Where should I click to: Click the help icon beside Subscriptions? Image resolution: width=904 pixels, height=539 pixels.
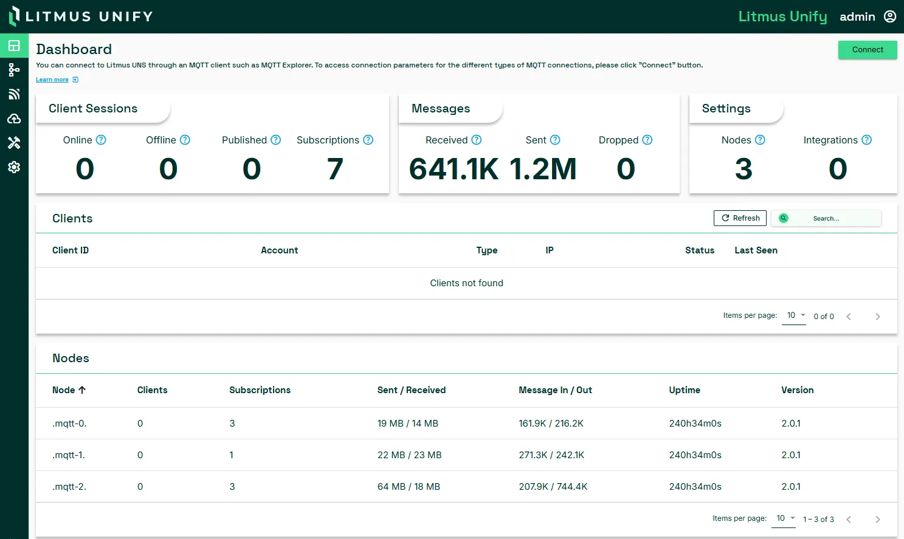pyautogui.click(x=368, y=140)
